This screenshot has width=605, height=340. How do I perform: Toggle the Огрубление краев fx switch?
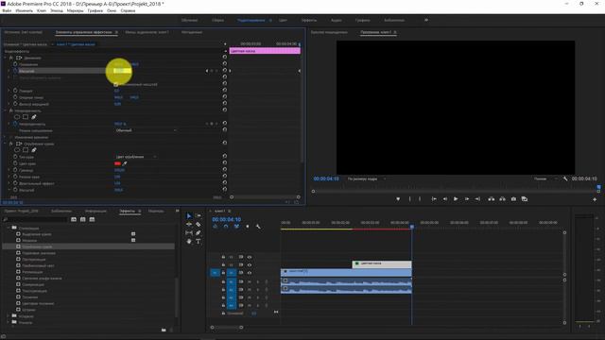tap(11, 144)
